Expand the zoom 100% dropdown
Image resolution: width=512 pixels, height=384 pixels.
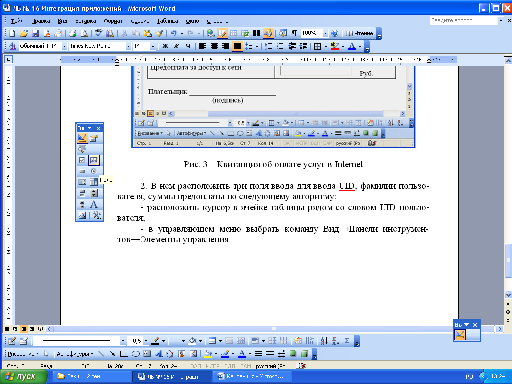[325, 33]
